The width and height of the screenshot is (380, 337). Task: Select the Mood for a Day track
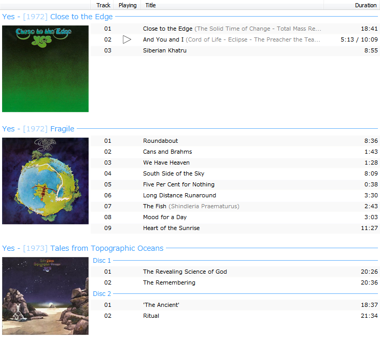click(235, 217)
